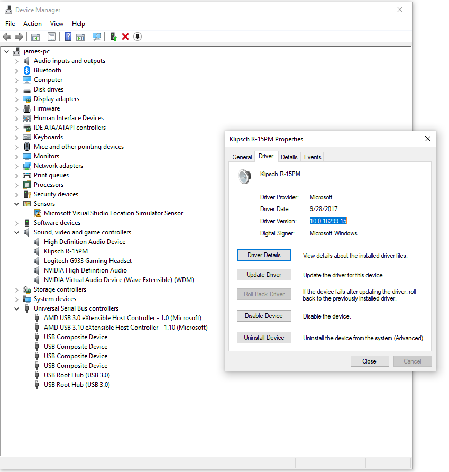Collapse the james-pc root node
The height and width of the screenshot is (472, 449).
click(x=7, y=51)
